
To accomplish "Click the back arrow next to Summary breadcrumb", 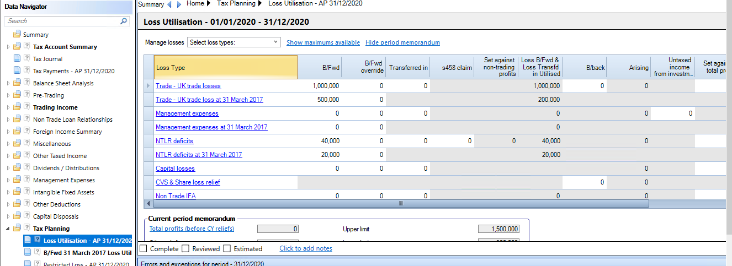I will (x=169, y=4).
